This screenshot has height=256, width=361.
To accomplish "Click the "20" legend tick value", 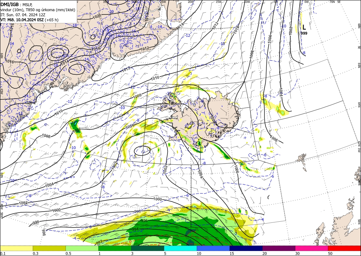I will tap(265, 253).
